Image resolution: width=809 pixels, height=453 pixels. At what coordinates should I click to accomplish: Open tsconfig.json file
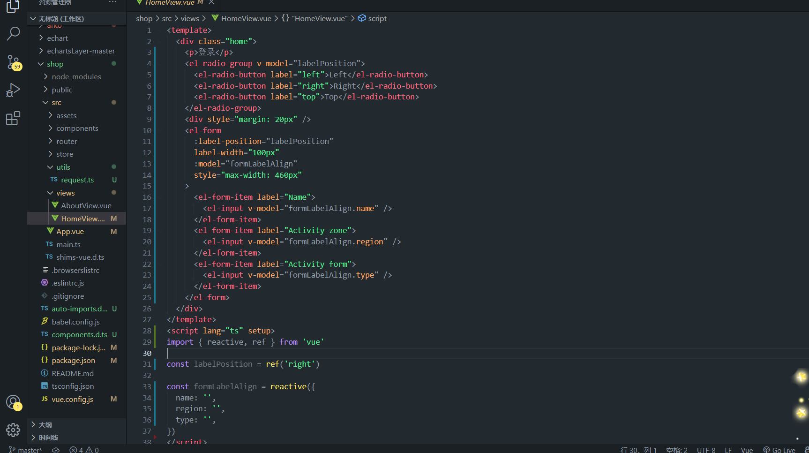tap(77, 386)
